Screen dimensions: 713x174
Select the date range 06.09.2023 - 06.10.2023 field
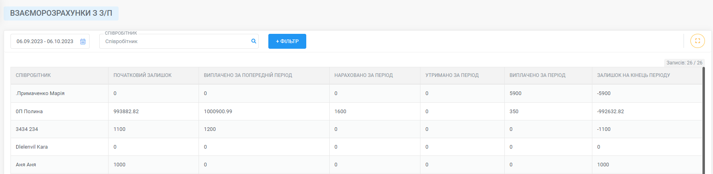50,41
